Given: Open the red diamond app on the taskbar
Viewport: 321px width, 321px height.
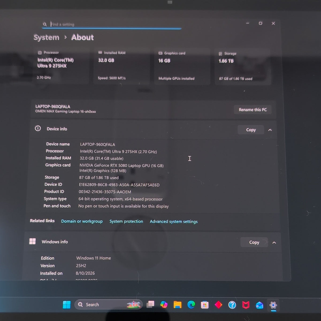Looking at the screenshot, I should tap(219, 305).
